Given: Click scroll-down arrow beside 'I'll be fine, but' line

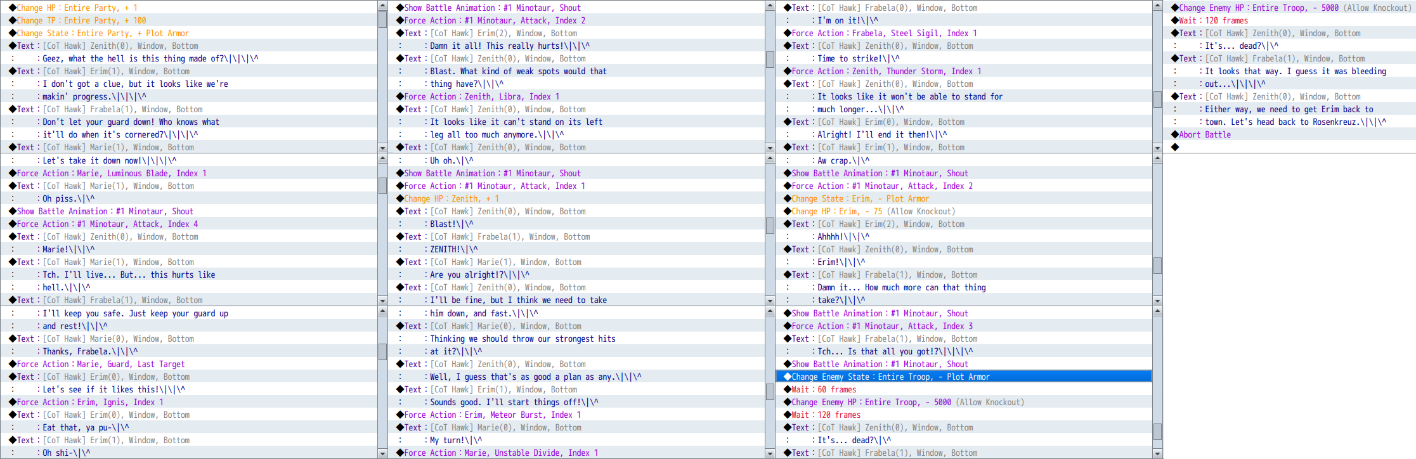Looking at the screenshot, I should (x=770, y=301).
